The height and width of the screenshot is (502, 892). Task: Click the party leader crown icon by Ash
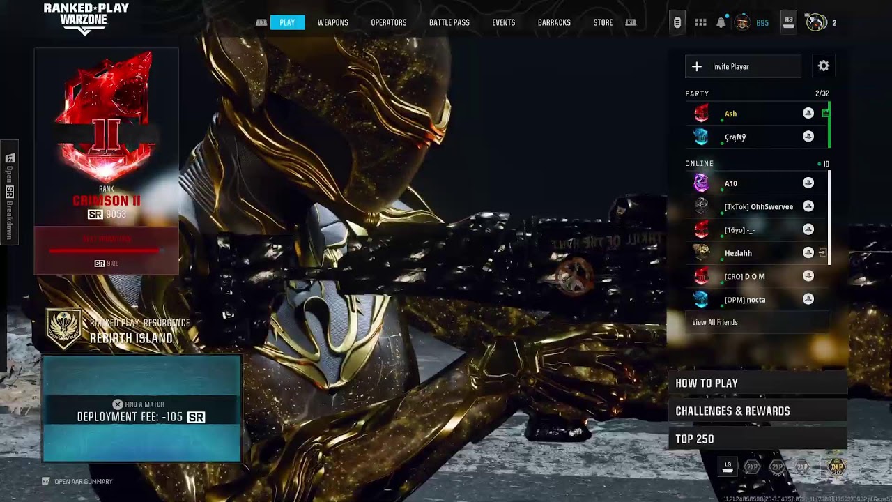tap(825, 112)
